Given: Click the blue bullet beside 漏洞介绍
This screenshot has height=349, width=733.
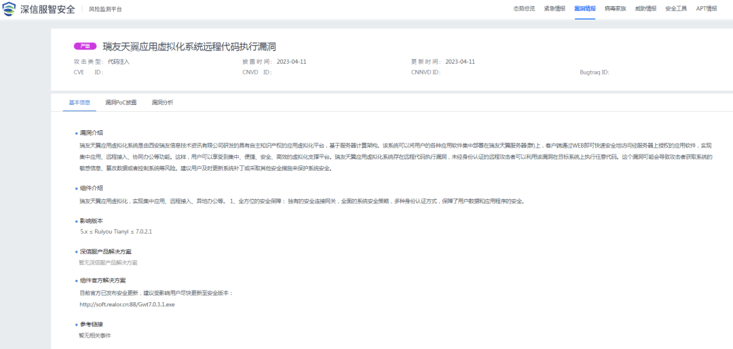Looking at the screenshot, I should click(76, 134).
